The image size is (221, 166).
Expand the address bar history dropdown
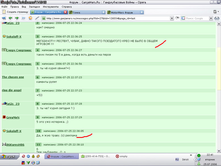[172, 18]
